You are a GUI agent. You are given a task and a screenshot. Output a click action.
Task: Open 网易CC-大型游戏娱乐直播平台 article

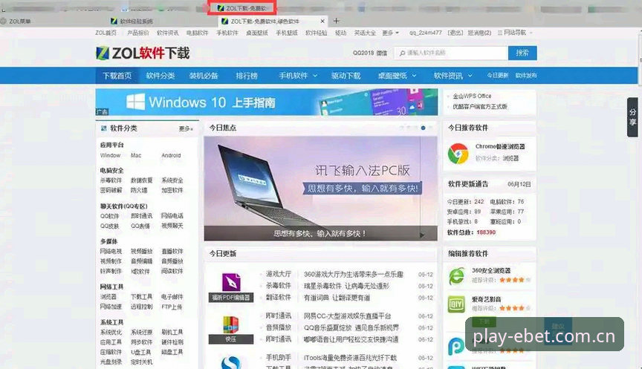[x=347, y=316]
